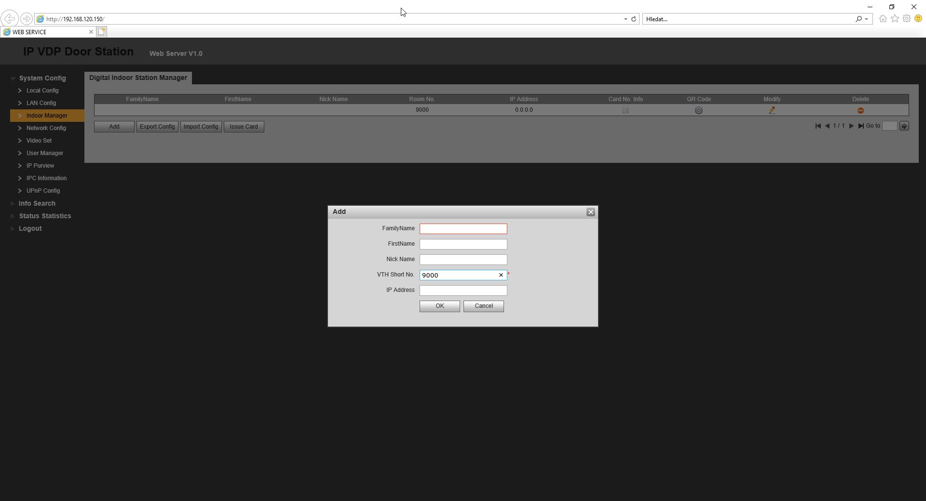
Task: Close the Add dialog with the X button
Action: pyautogui.click(x=590, y=212)
